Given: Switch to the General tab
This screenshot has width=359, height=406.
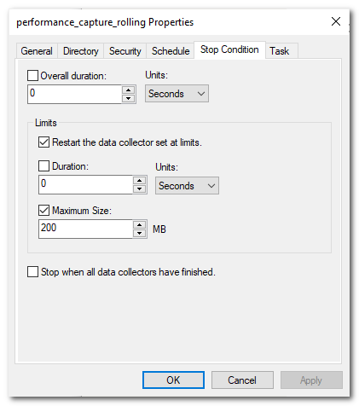Looking at the screenshot, I should point(37,51).
